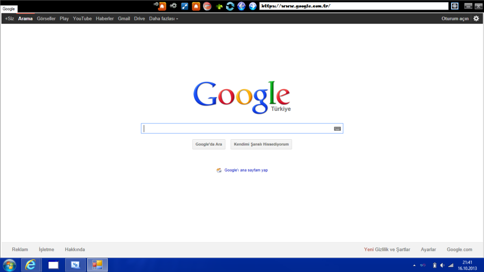Go forward using the blue right arrow
484x272 pixels.
253,6
